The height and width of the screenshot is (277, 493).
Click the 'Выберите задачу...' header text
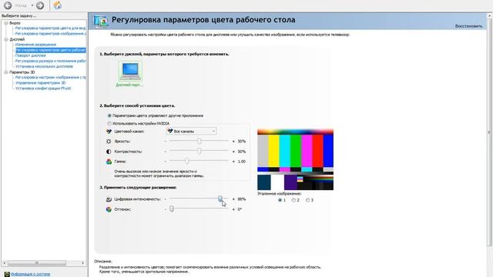tap(18, 15)
